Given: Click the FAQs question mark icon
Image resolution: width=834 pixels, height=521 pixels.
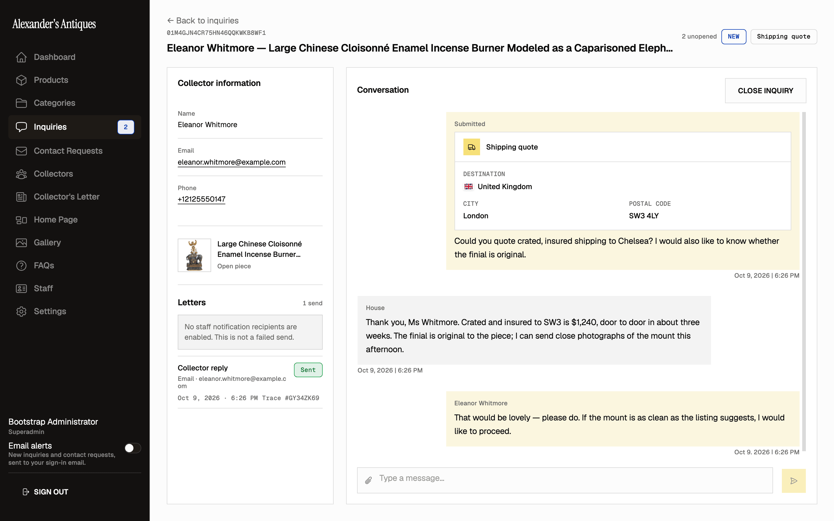Looking at the screenshot, I should pos(21,266).
